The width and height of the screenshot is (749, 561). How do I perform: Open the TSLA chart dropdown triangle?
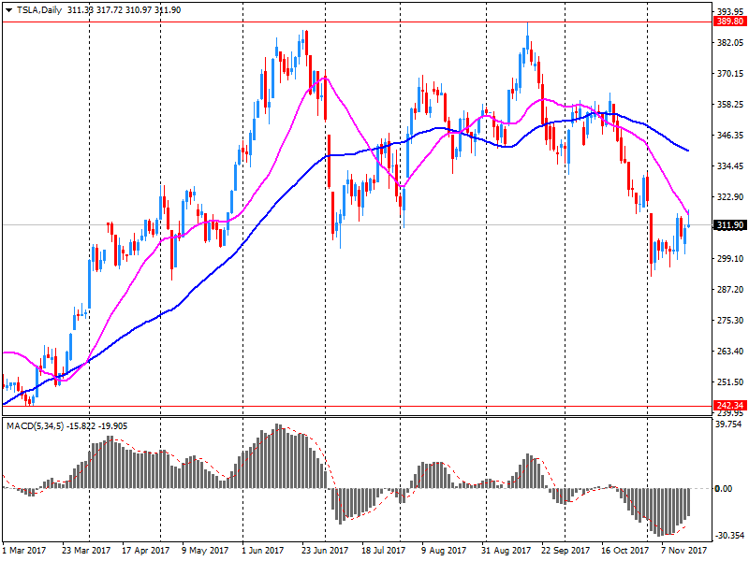click(8, 10)
